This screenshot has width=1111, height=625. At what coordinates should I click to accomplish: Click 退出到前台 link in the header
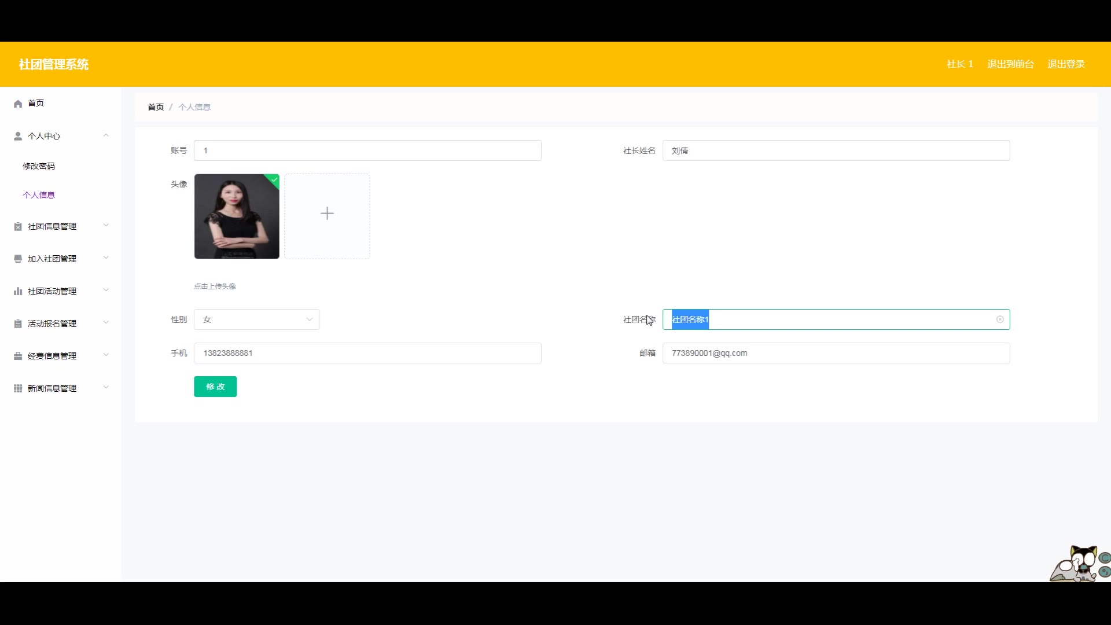point(1010,64)
